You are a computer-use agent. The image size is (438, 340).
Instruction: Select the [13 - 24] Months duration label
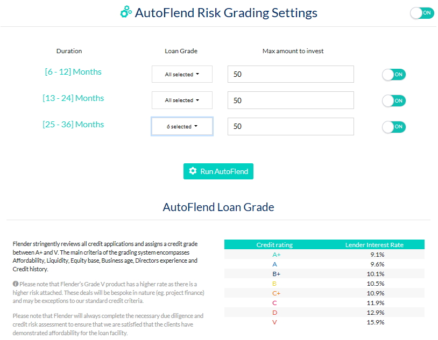tap(73, 98)
